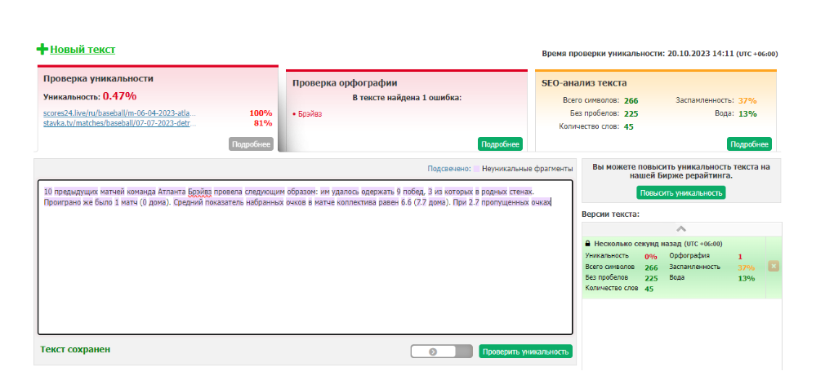Click the Неуникальные фрагменты highlight color swatch
The height and width of the screenshot is (380, 825).
(476, 169)
